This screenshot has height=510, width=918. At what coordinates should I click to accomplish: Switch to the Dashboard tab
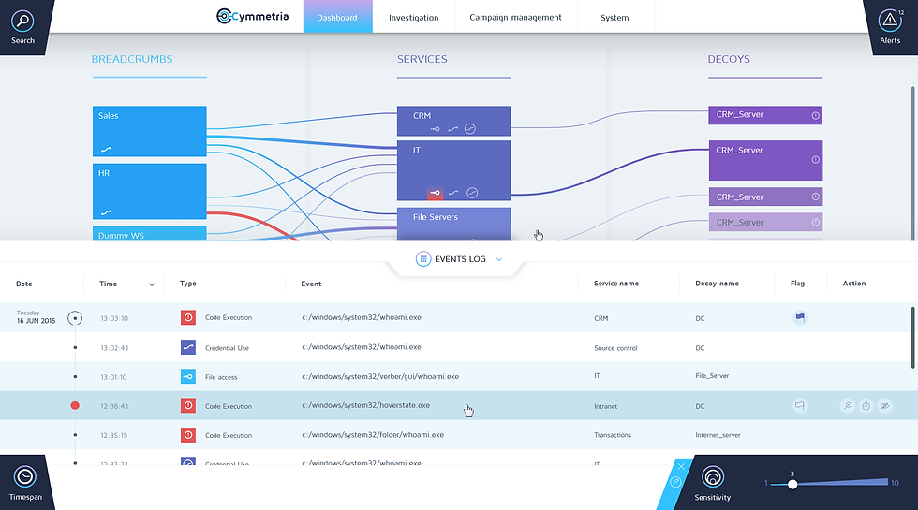coord(337,17)
